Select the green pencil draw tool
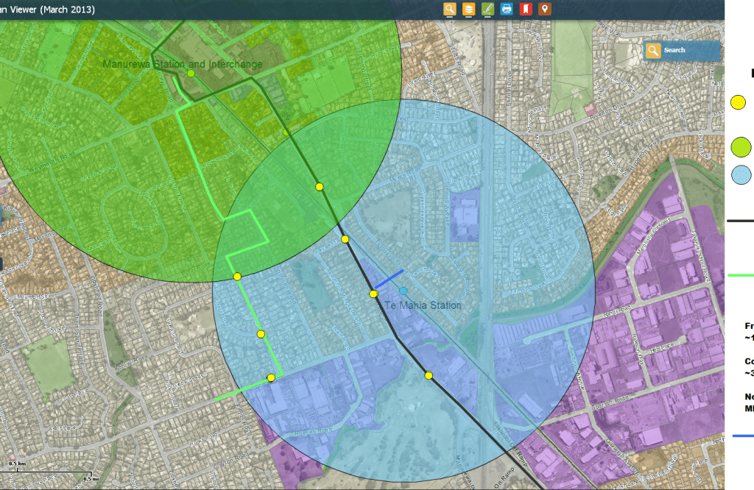 487,9
